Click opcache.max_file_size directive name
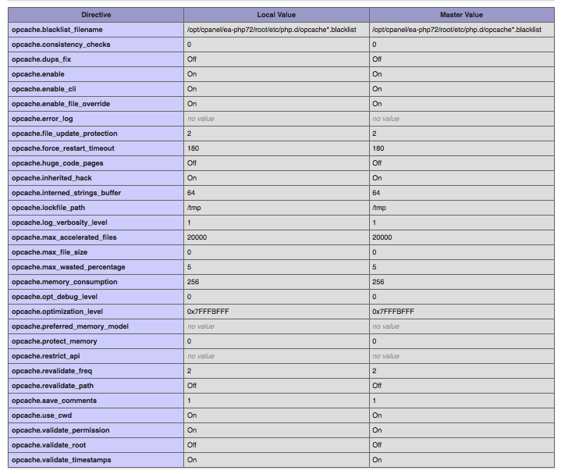This screenshot has width=561, height=474. pos(49,252)
